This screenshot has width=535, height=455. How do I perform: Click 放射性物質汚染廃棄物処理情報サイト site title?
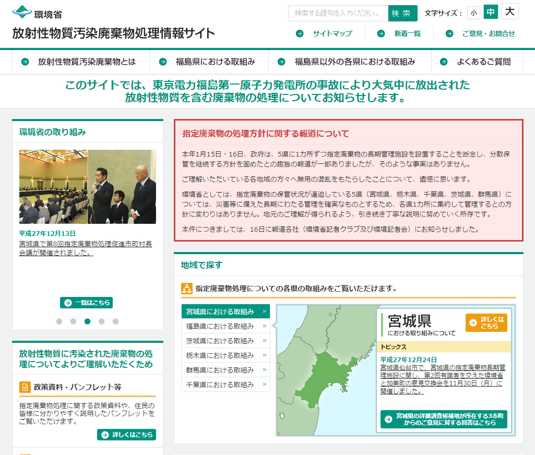114,33
